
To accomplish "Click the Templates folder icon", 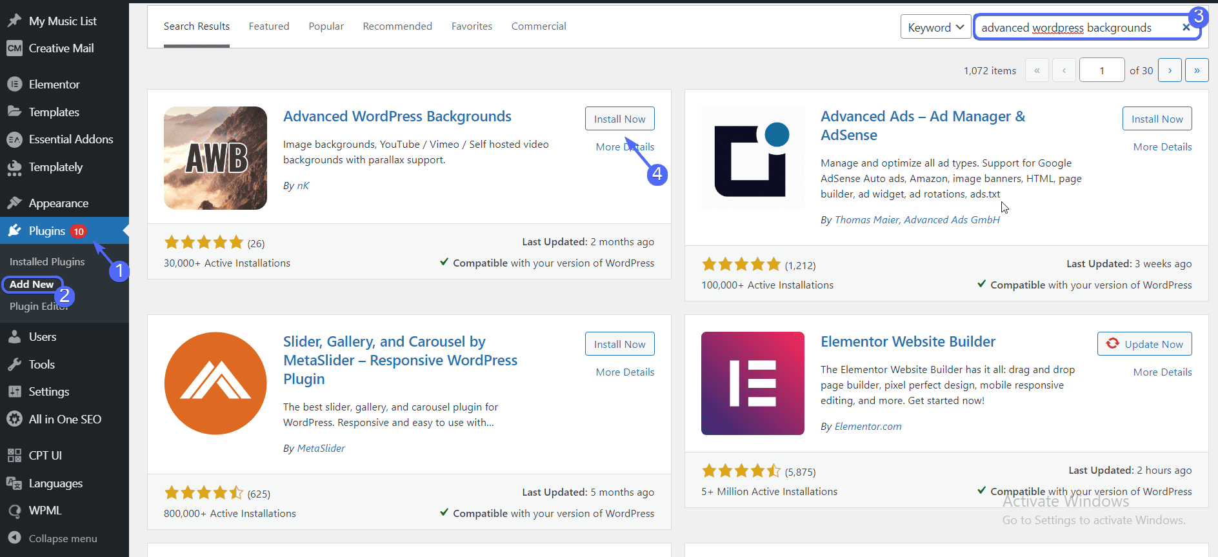I will [x=14, y=112].
